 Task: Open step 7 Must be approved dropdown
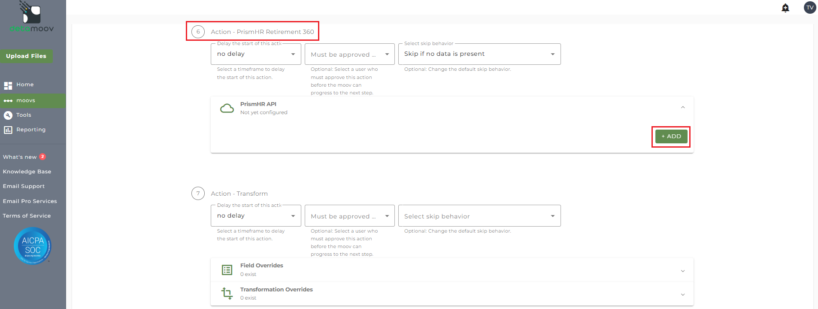coord(349,216)
